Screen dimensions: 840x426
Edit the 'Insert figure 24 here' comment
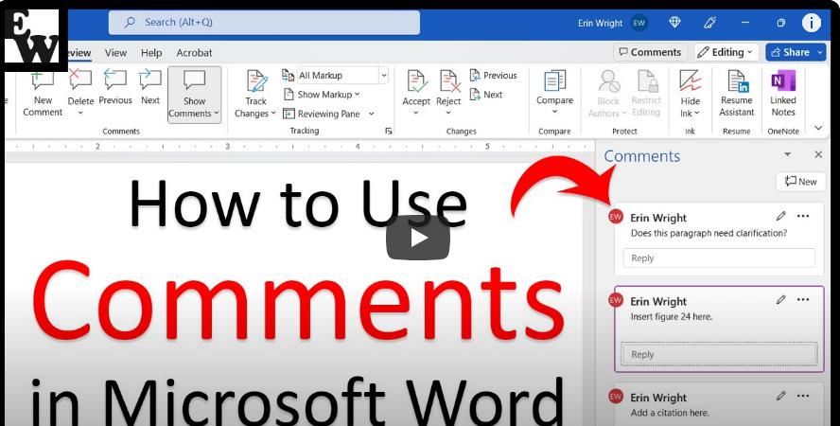[781, 299]
